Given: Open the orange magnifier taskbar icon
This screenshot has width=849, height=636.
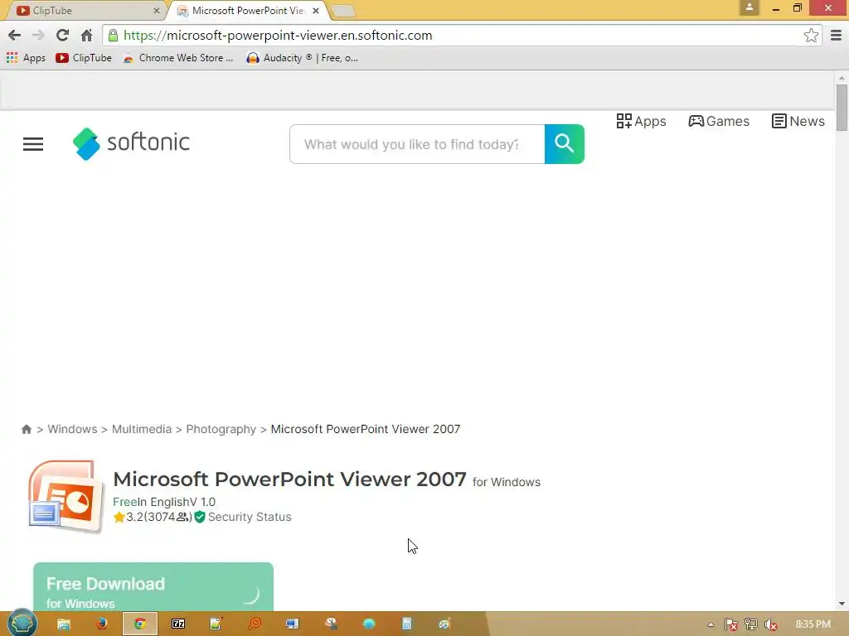Looking at the screenshot, I should tap(254, 624).
